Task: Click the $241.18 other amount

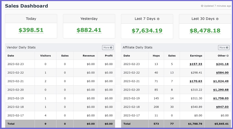Action: pyautogui.click(x=222, y=64)
